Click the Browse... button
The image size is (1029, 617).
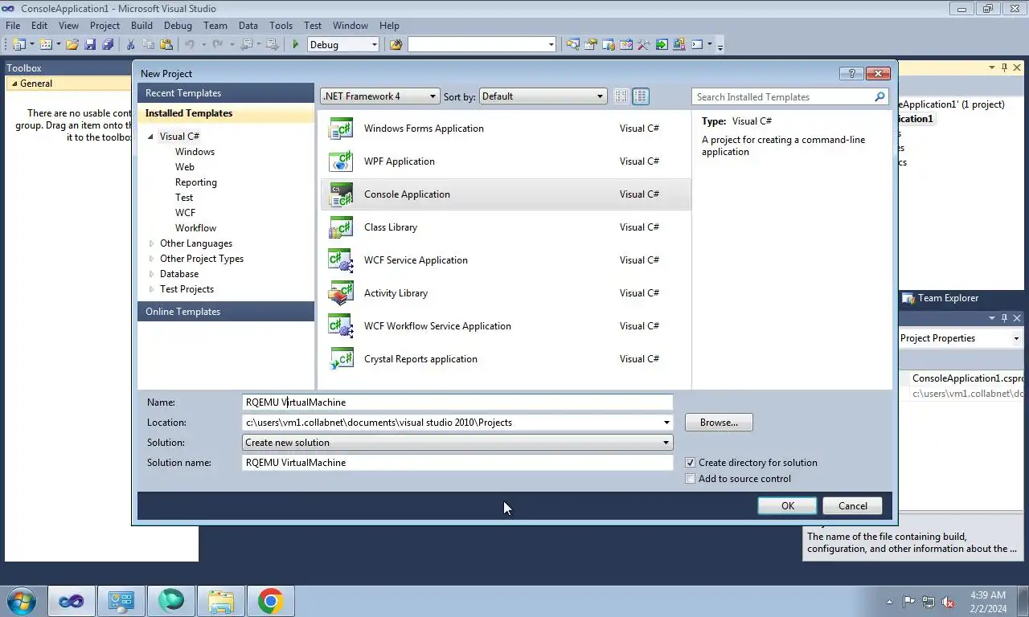[x=719, y=423]
